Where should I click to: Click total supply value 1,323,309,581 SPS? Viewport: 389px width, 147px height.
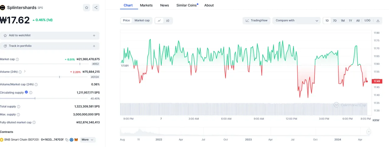click(x=87, y=107)
